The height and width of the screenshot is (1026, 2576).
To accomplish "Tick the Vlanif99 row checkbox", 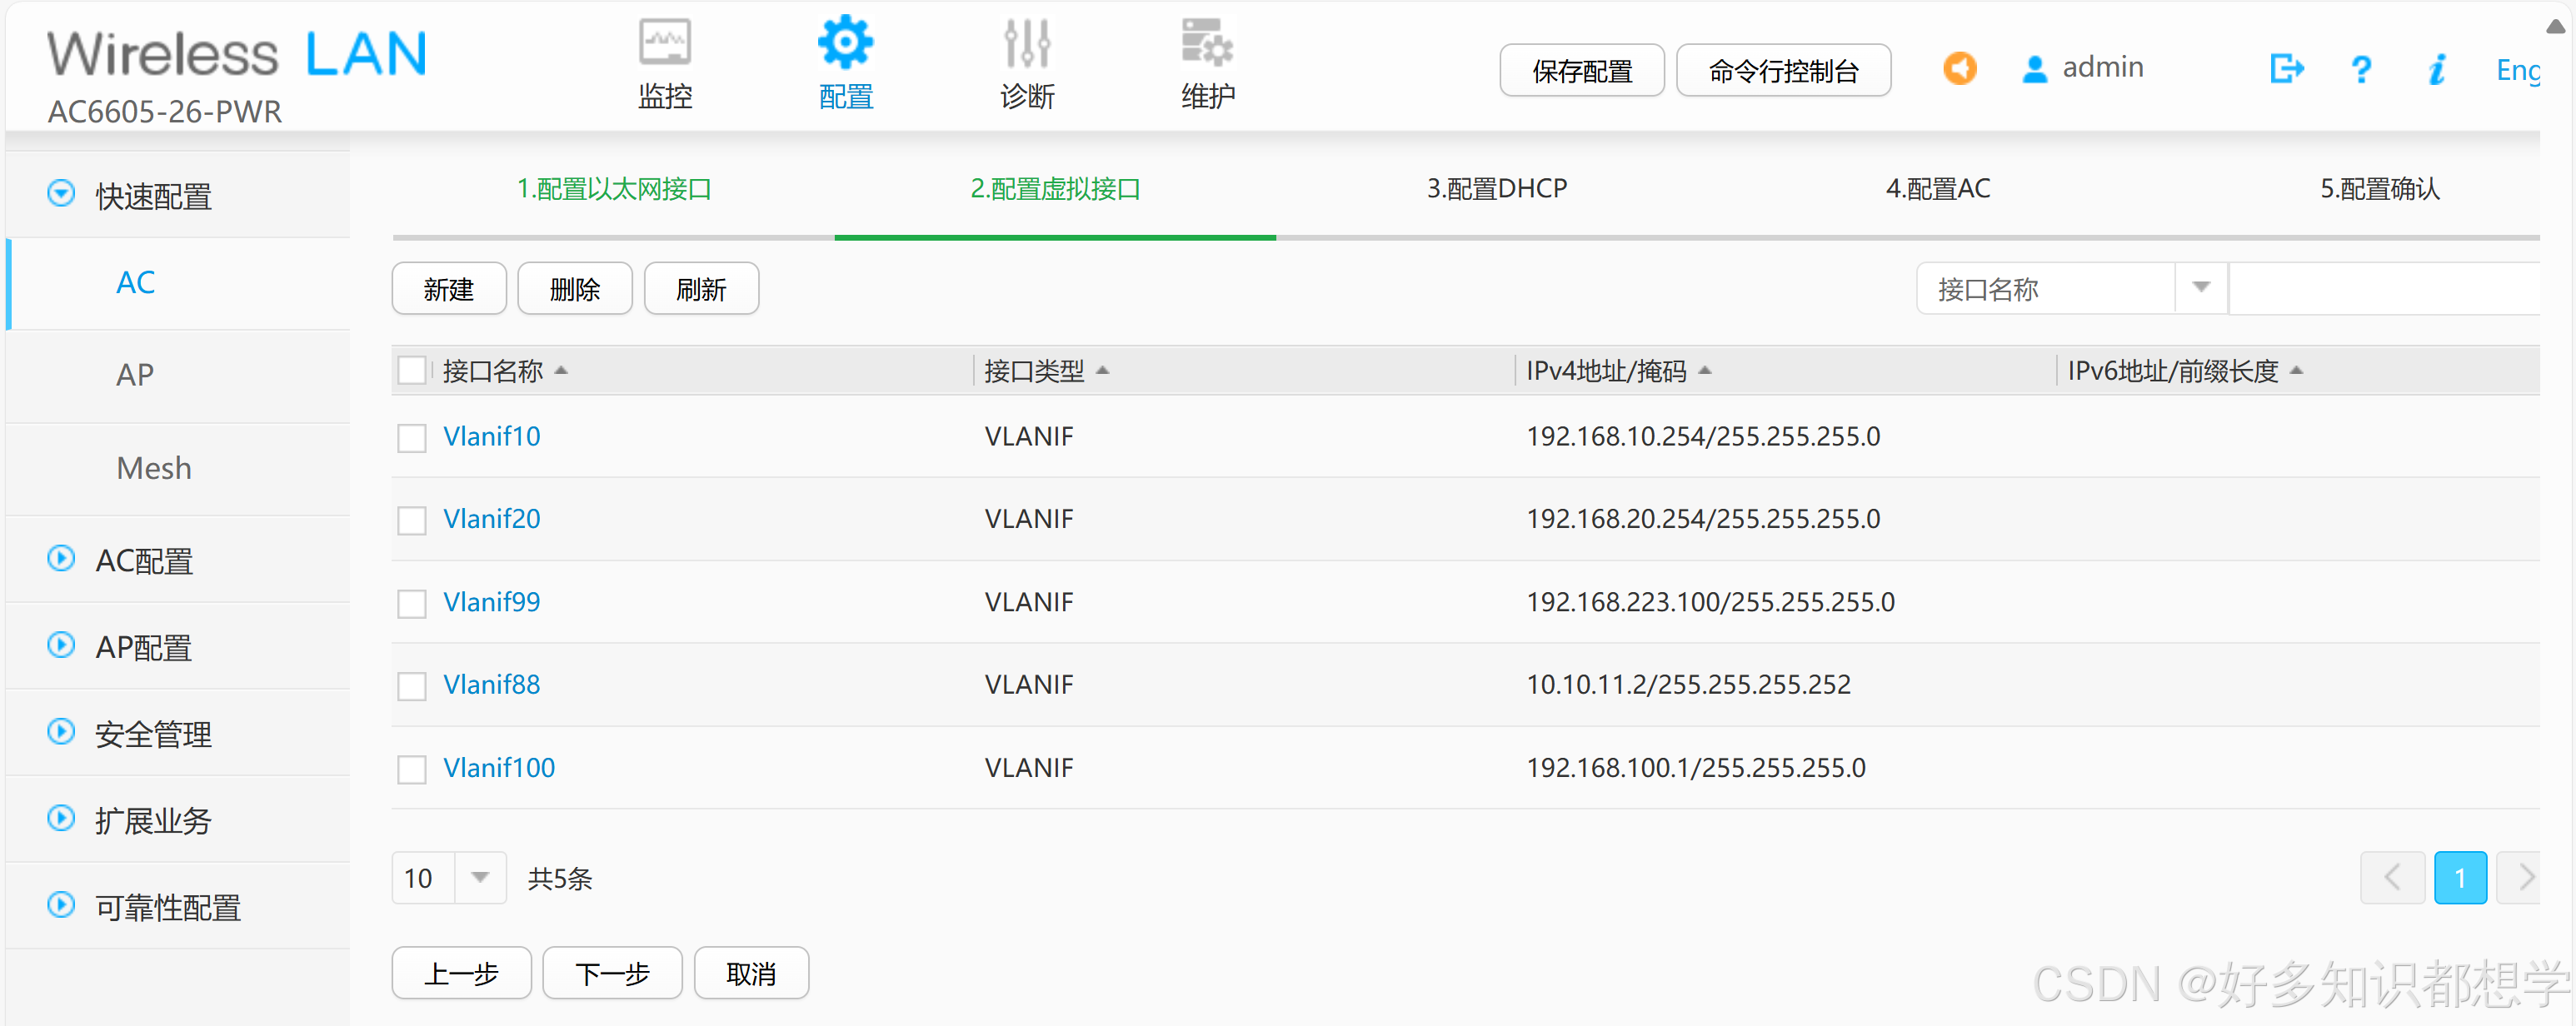I will 412,604.
